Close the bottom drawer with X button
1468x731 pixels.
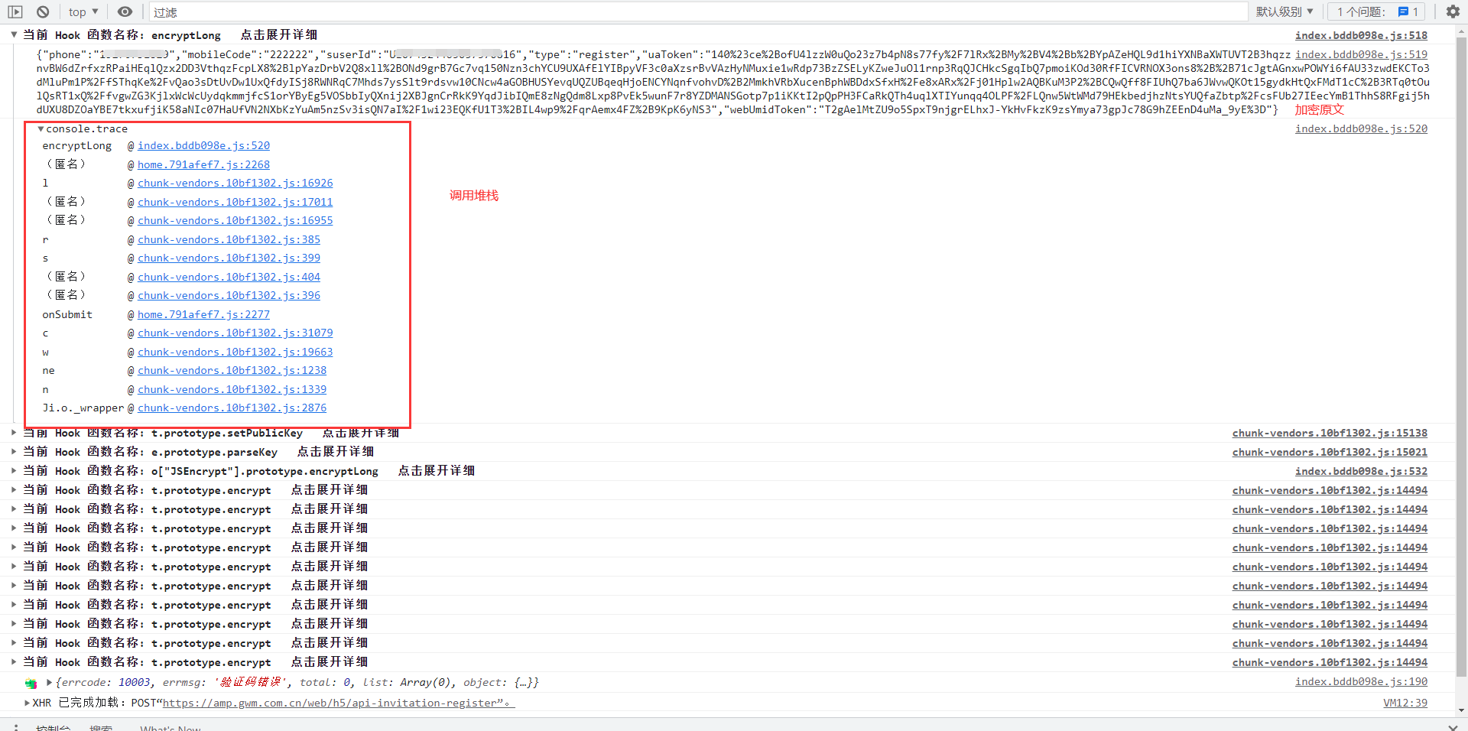[x=1453, y=726]
